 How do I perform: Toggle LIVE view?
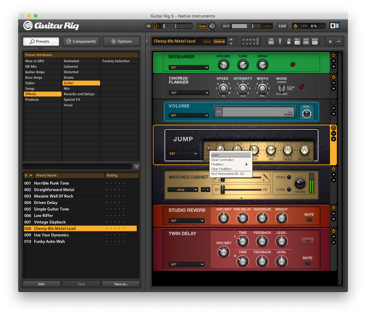[x=282, y=26]
